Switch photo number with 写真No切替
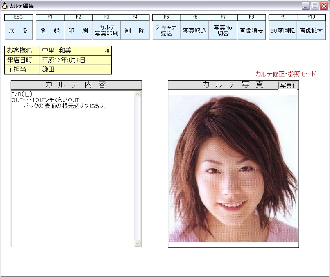330x277 pixels. tap(223, 31)
